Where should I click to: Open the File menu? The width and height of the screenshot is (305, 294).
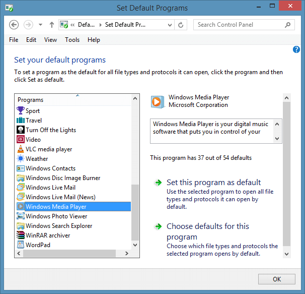[x=14, y=40]
